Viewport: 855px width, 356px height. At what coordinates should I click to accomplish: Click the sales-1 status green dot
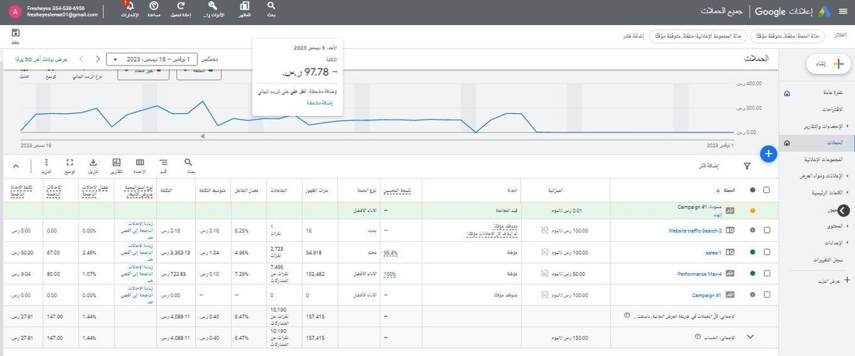(752, 252)
